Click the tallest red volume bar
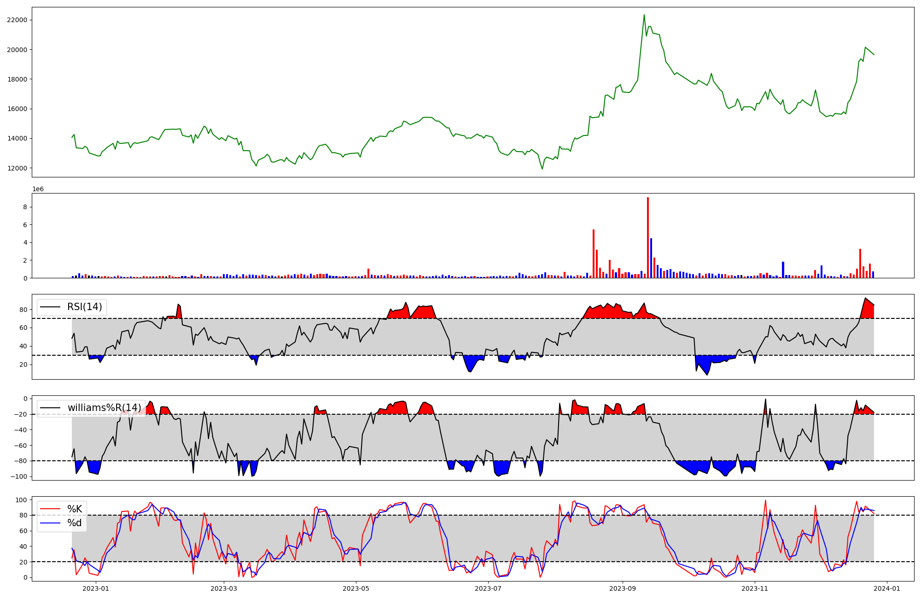 [648, 237]
